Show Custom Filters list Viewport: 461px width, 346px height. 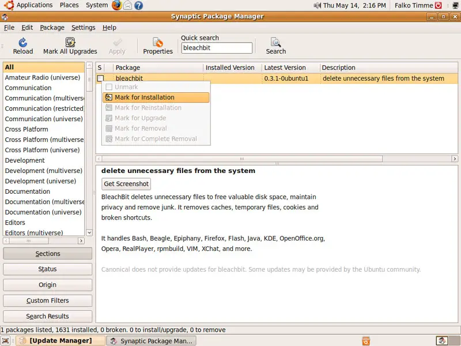click(48, 300)
